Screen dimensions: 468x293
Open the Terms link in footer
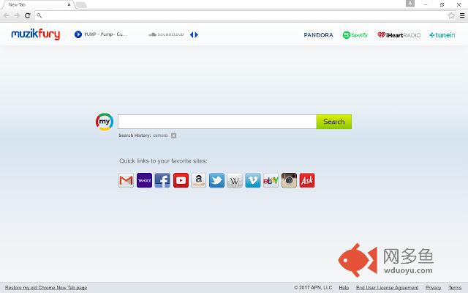(455, 288)
